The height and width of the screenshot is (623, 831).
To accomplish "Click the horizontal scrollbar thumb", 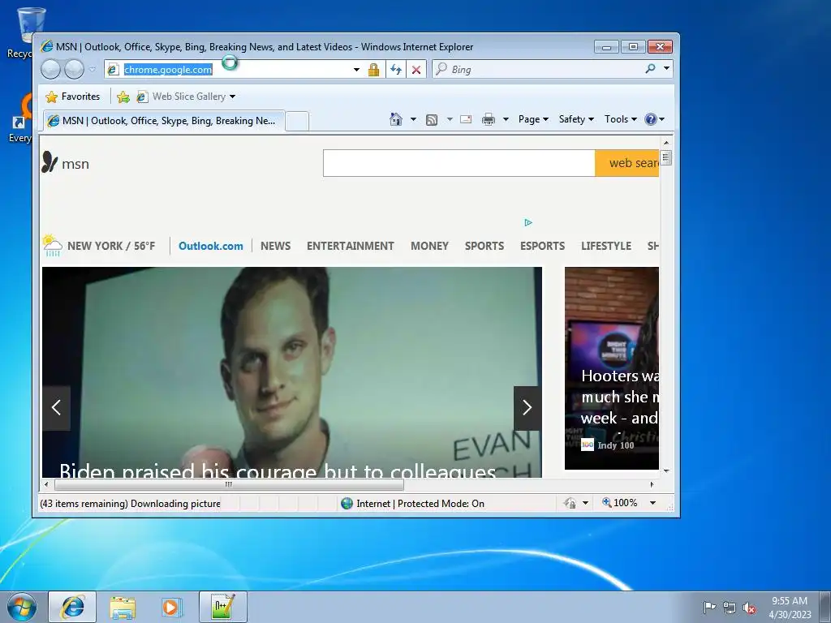I will (229, 484).
